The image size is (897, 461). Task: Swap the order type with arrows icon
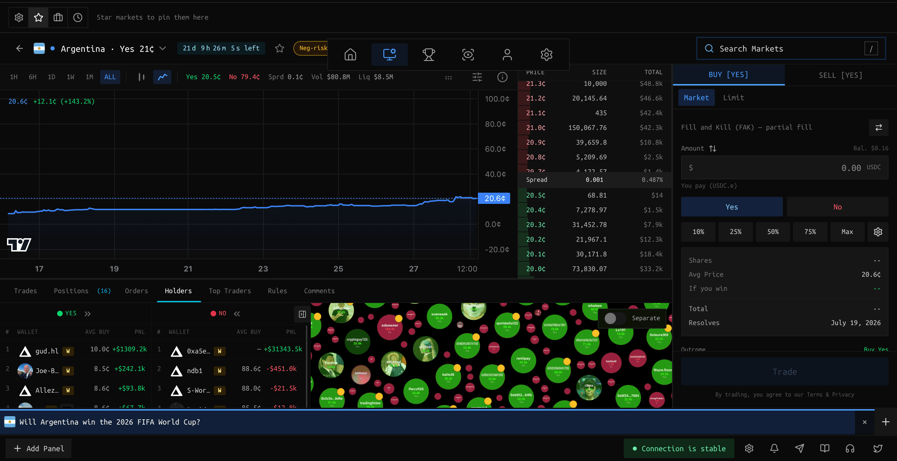pyautogui.click(x=879, y=128)
